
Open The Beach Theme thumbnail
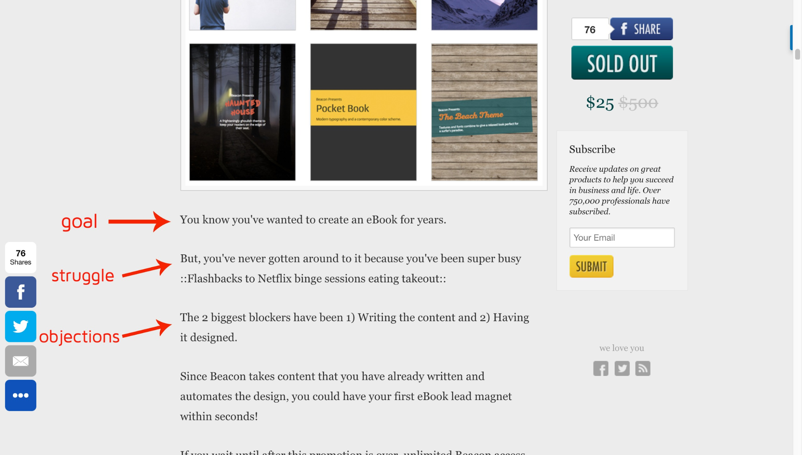484,112
